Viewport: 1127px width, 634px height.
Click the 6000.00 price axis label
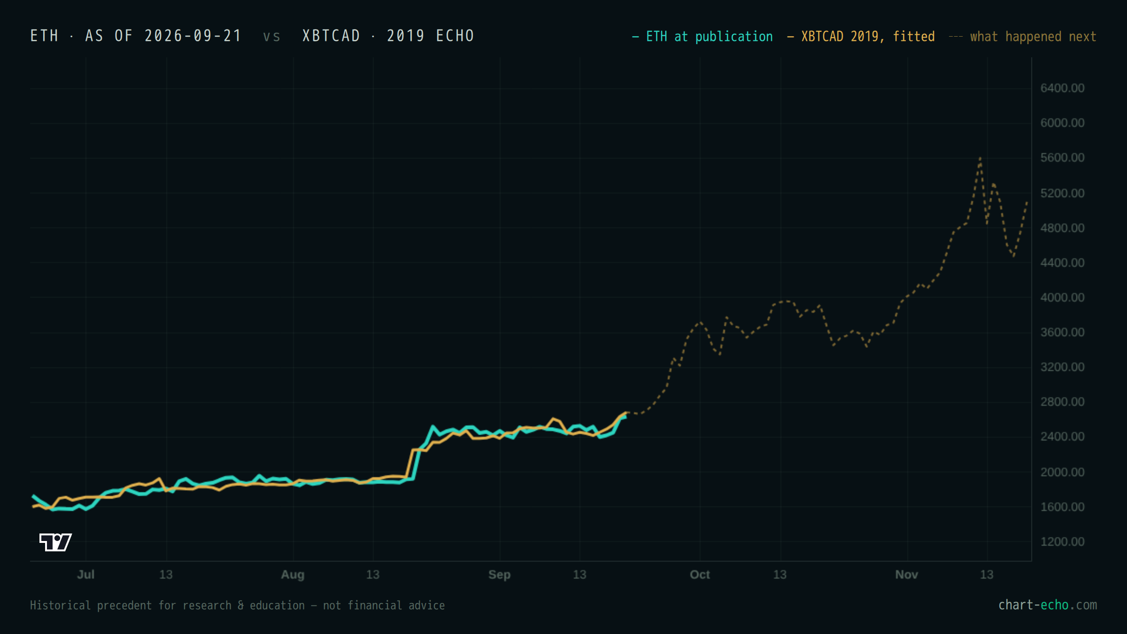coord(1062,123)
